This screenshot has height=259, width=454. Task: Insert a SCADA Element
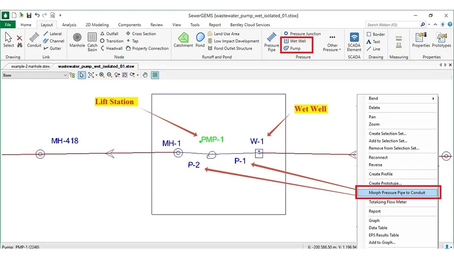point(354,42)
